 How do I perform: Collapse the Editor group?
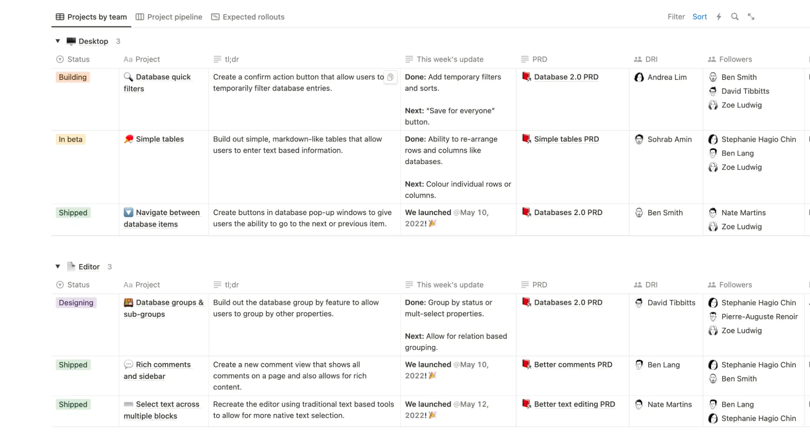point(58,267)
